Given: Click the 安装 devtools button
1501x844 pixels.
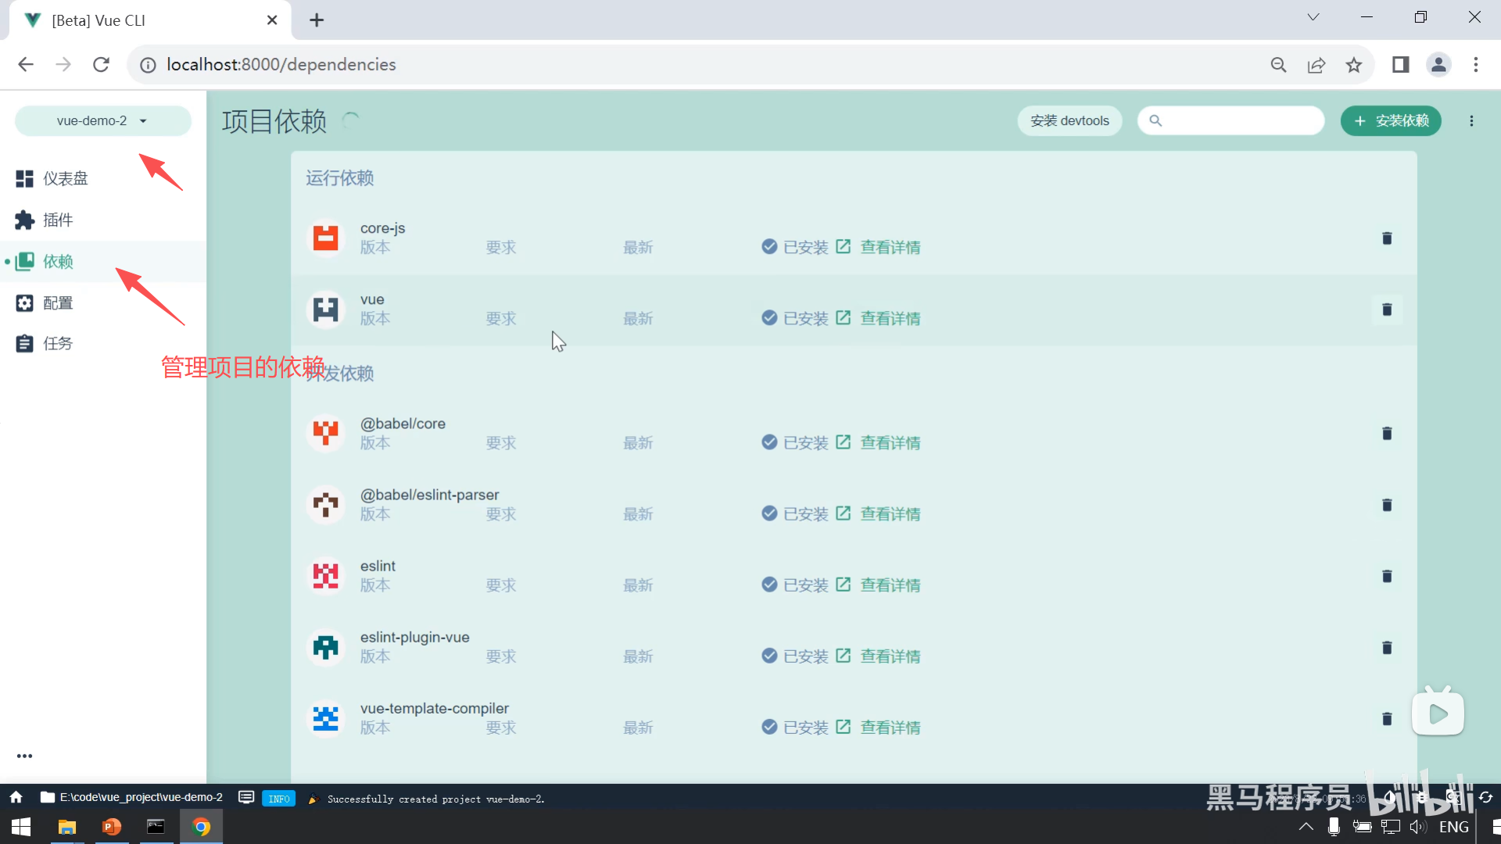Looking at the screenshot, I should pos(1069,121).
